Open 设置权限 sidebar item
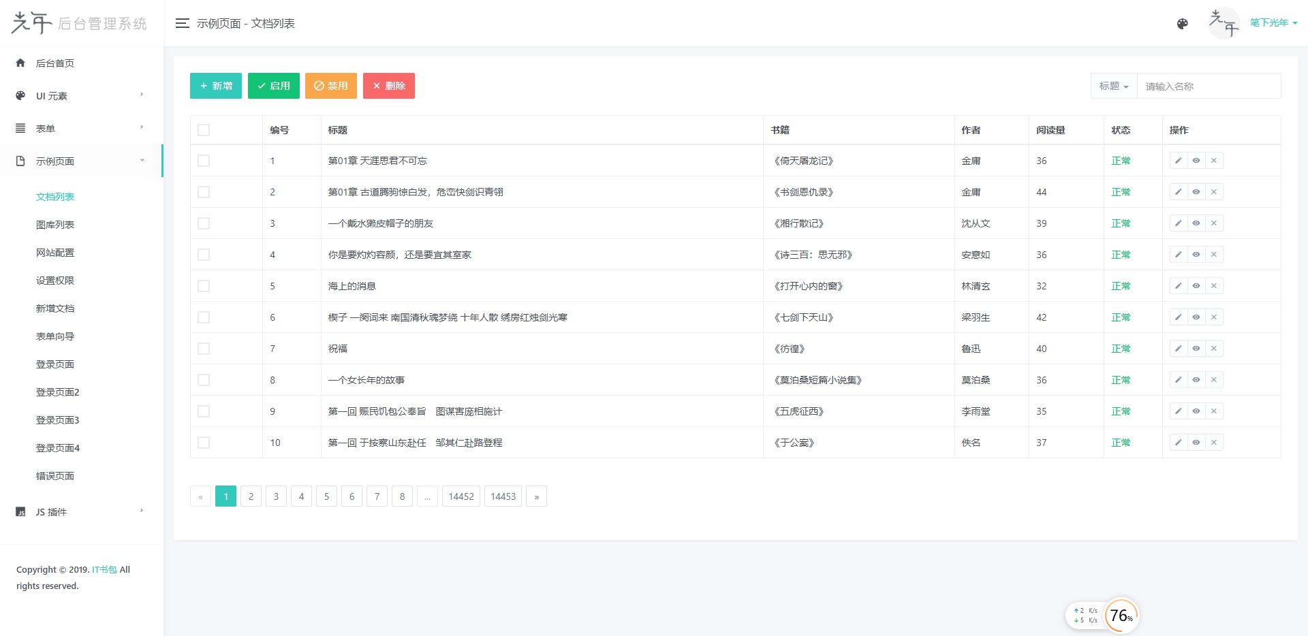 pos(55,281)
